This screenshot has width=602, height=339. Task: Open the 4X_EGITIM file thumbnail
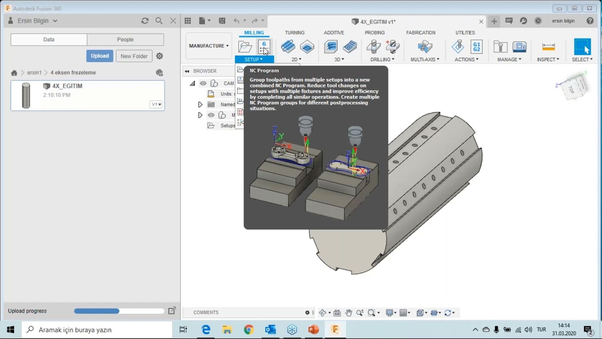pos(26,96)
